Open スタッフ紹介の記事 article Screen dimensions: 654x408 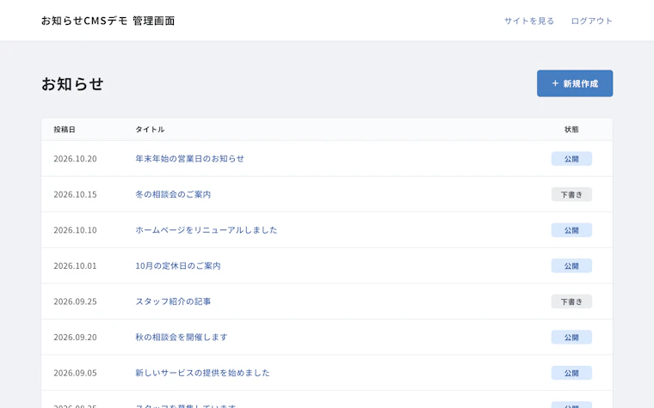[x=173, y=301]
